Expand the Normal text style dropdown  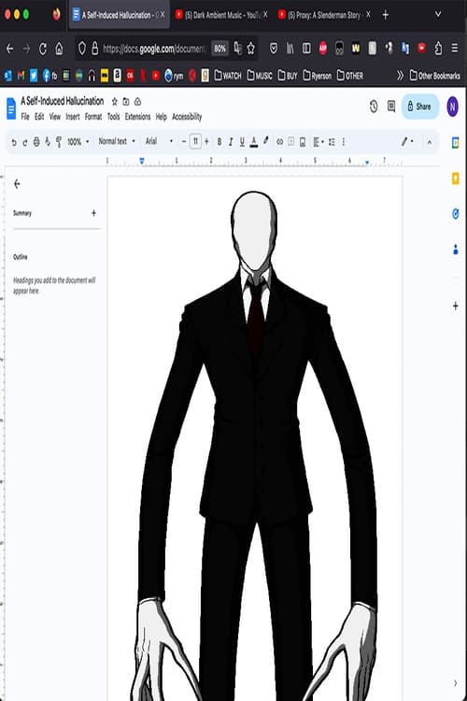point(117,141)
